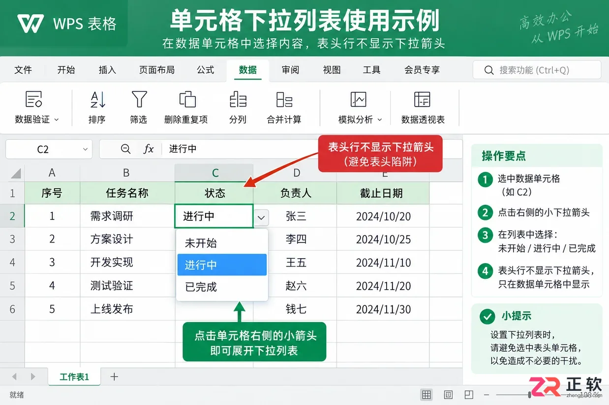Click the zoom out minus button

pos(487,395)
